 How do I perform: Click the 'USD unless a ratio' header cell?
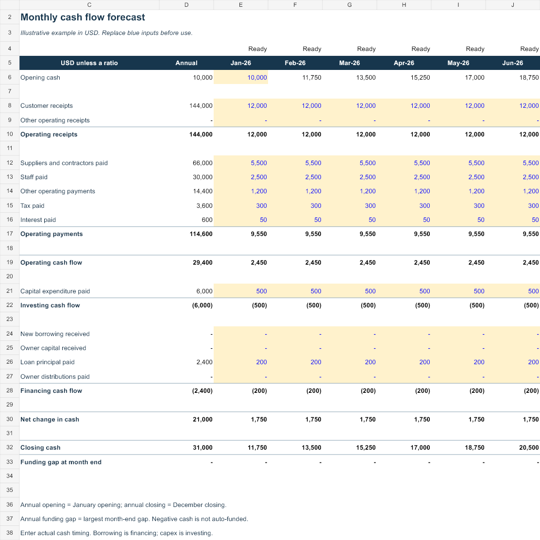[x=89, y=63]
